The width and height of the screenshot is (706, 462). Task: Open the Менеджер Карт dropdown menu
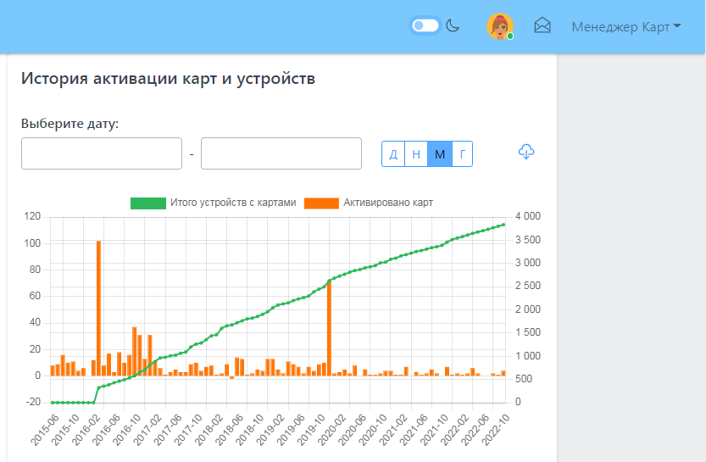[625, 26]
